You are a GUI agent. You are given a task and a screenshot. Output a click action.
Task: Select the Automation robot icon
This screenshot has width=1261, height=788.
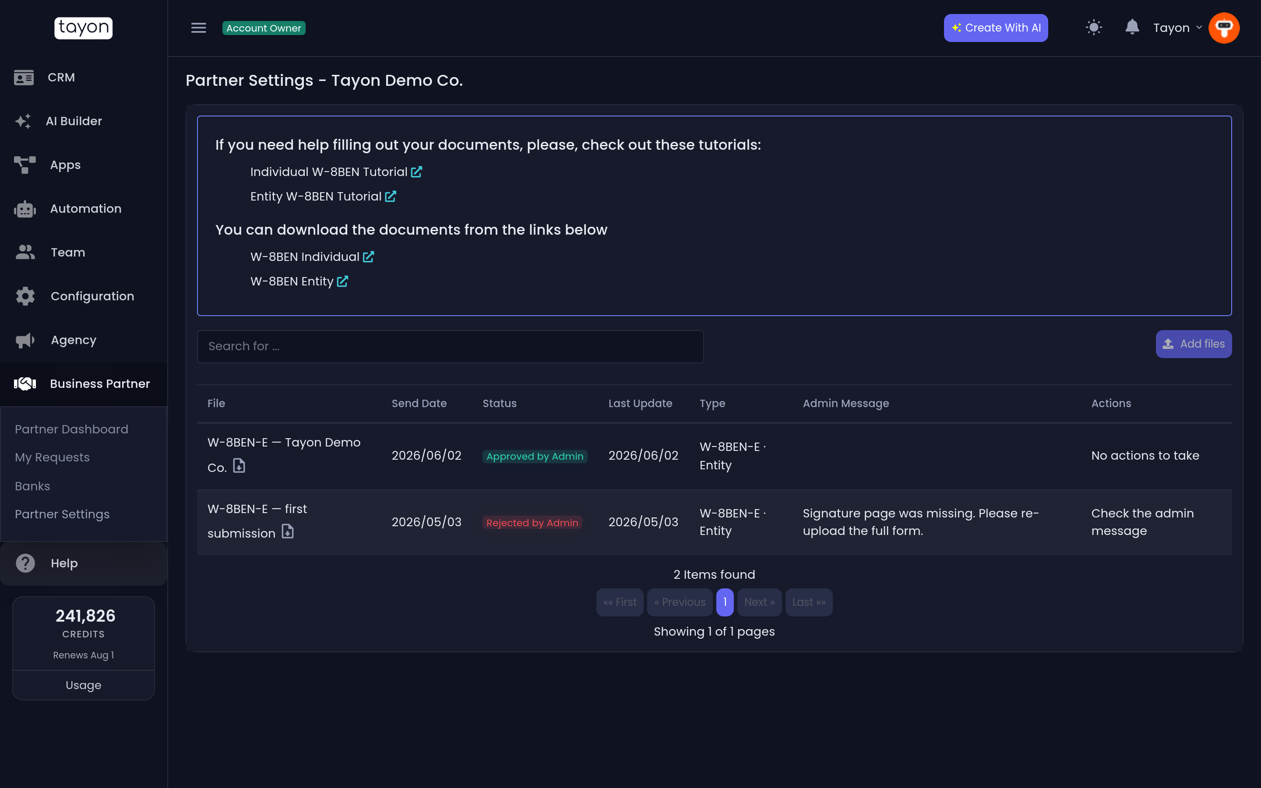(25, 209)
